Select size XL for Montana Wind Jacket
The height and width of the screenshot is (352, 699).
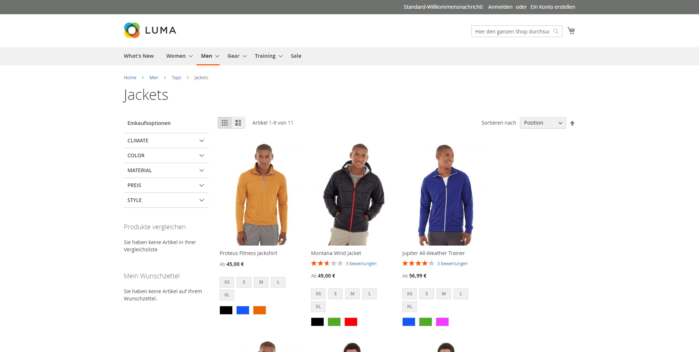click(x=318, y=306)
